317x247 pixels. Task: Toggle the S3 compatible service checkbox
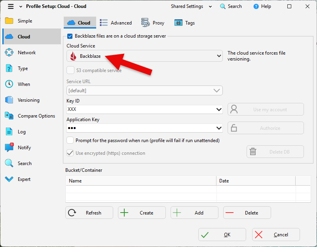[x=70, y=70]
